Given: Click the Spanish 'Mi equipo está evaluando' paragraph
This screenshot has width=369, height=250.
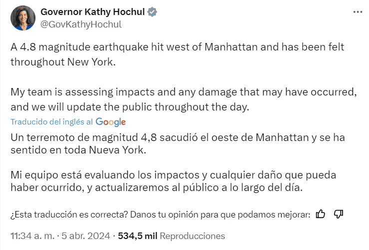Looking at the screenshot, I should coord(176,181).
